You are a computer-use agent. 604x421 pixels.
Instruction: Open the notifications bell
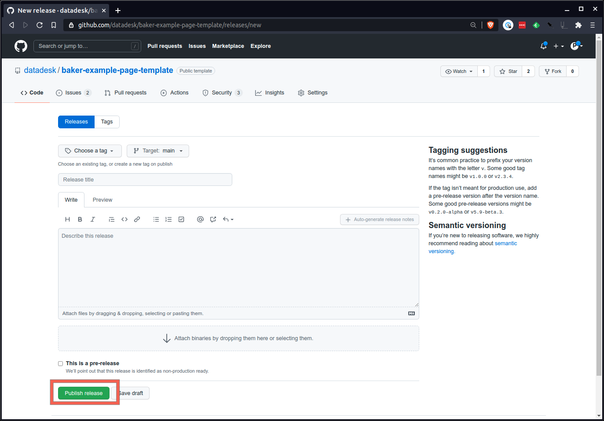544,46
